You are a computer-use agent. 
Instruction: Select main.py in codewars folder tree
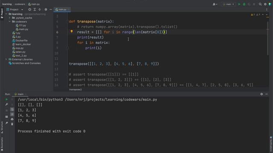pos(22,29)
